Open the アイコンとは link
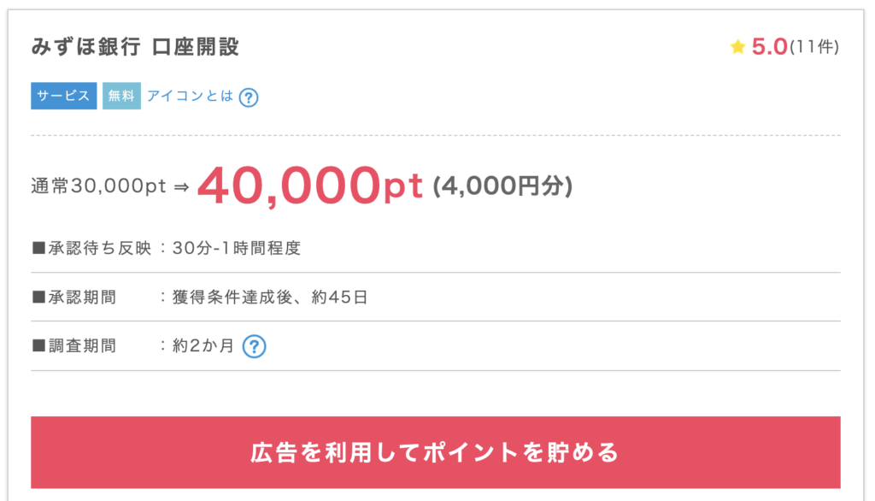Image resolution: width=875 pixels, height=501 pixels. pos(190,96)
